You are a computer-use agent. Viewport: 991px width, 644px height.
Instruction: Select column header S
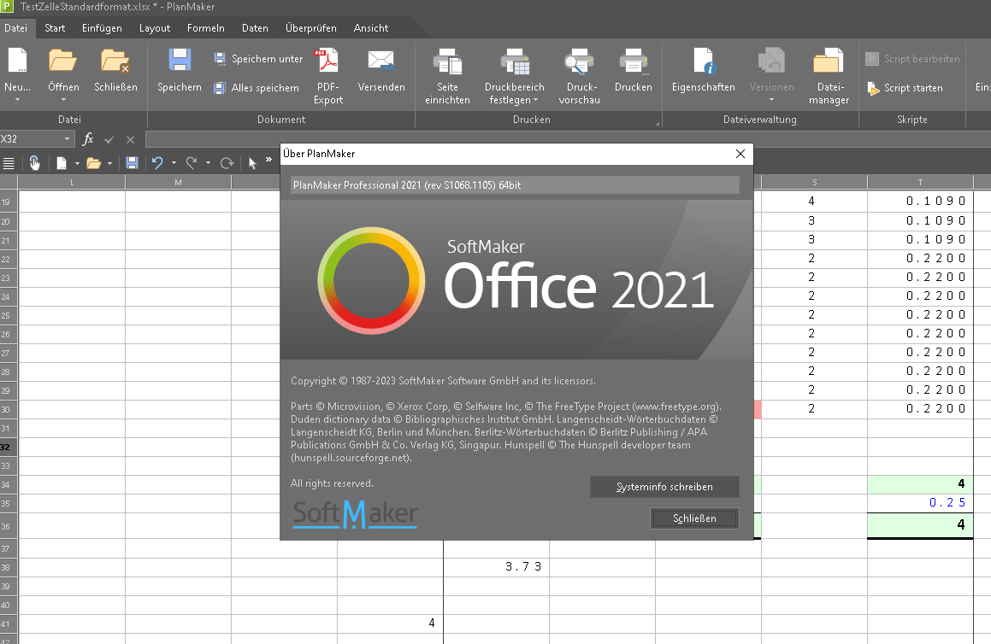pyautogui.click(x=814, y=182)
